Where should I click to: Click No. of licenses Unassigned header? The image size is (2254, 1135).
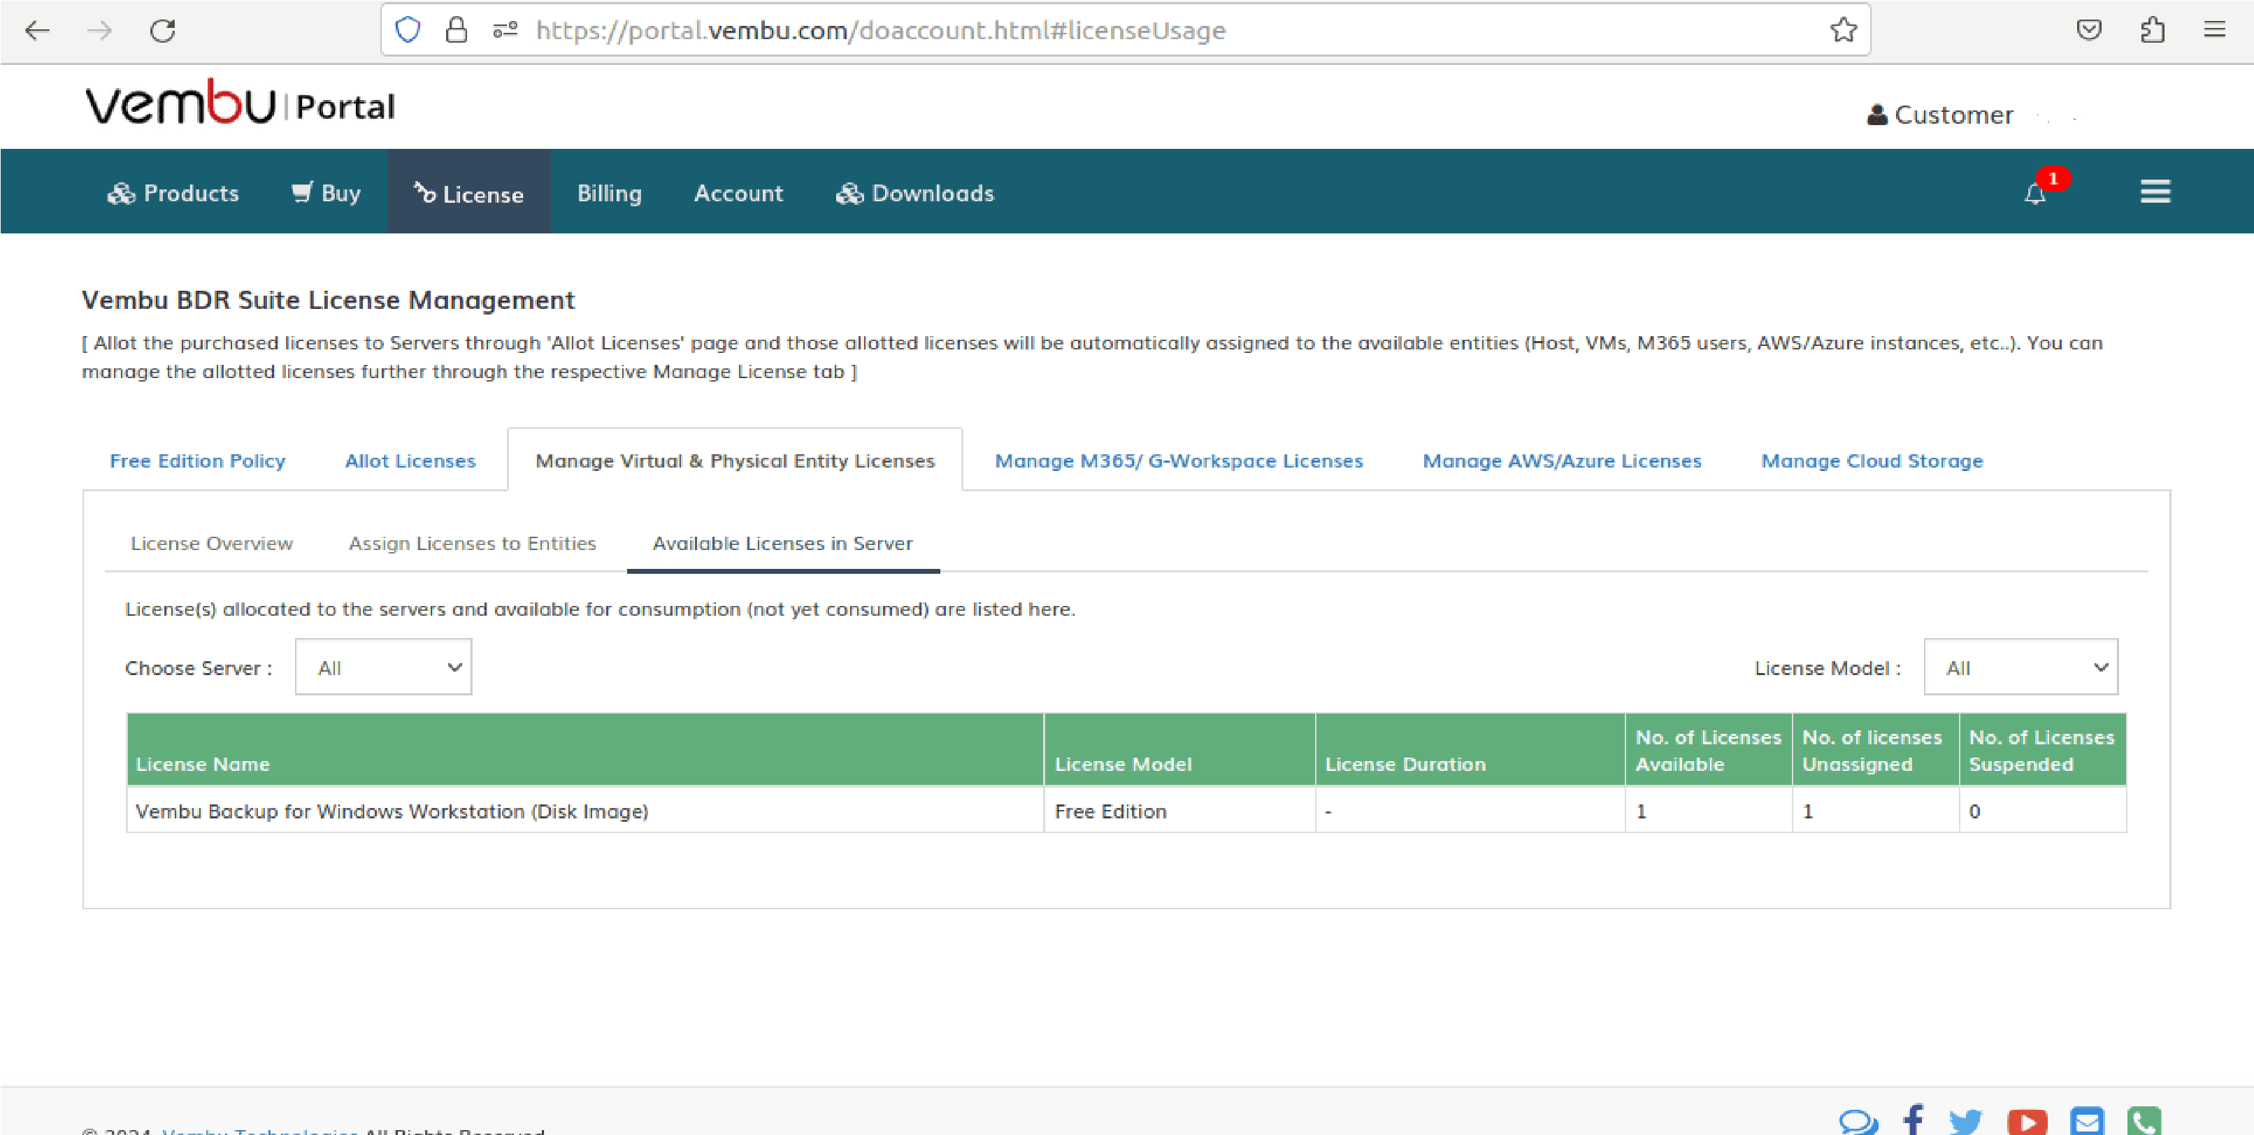pos(1875,749)
